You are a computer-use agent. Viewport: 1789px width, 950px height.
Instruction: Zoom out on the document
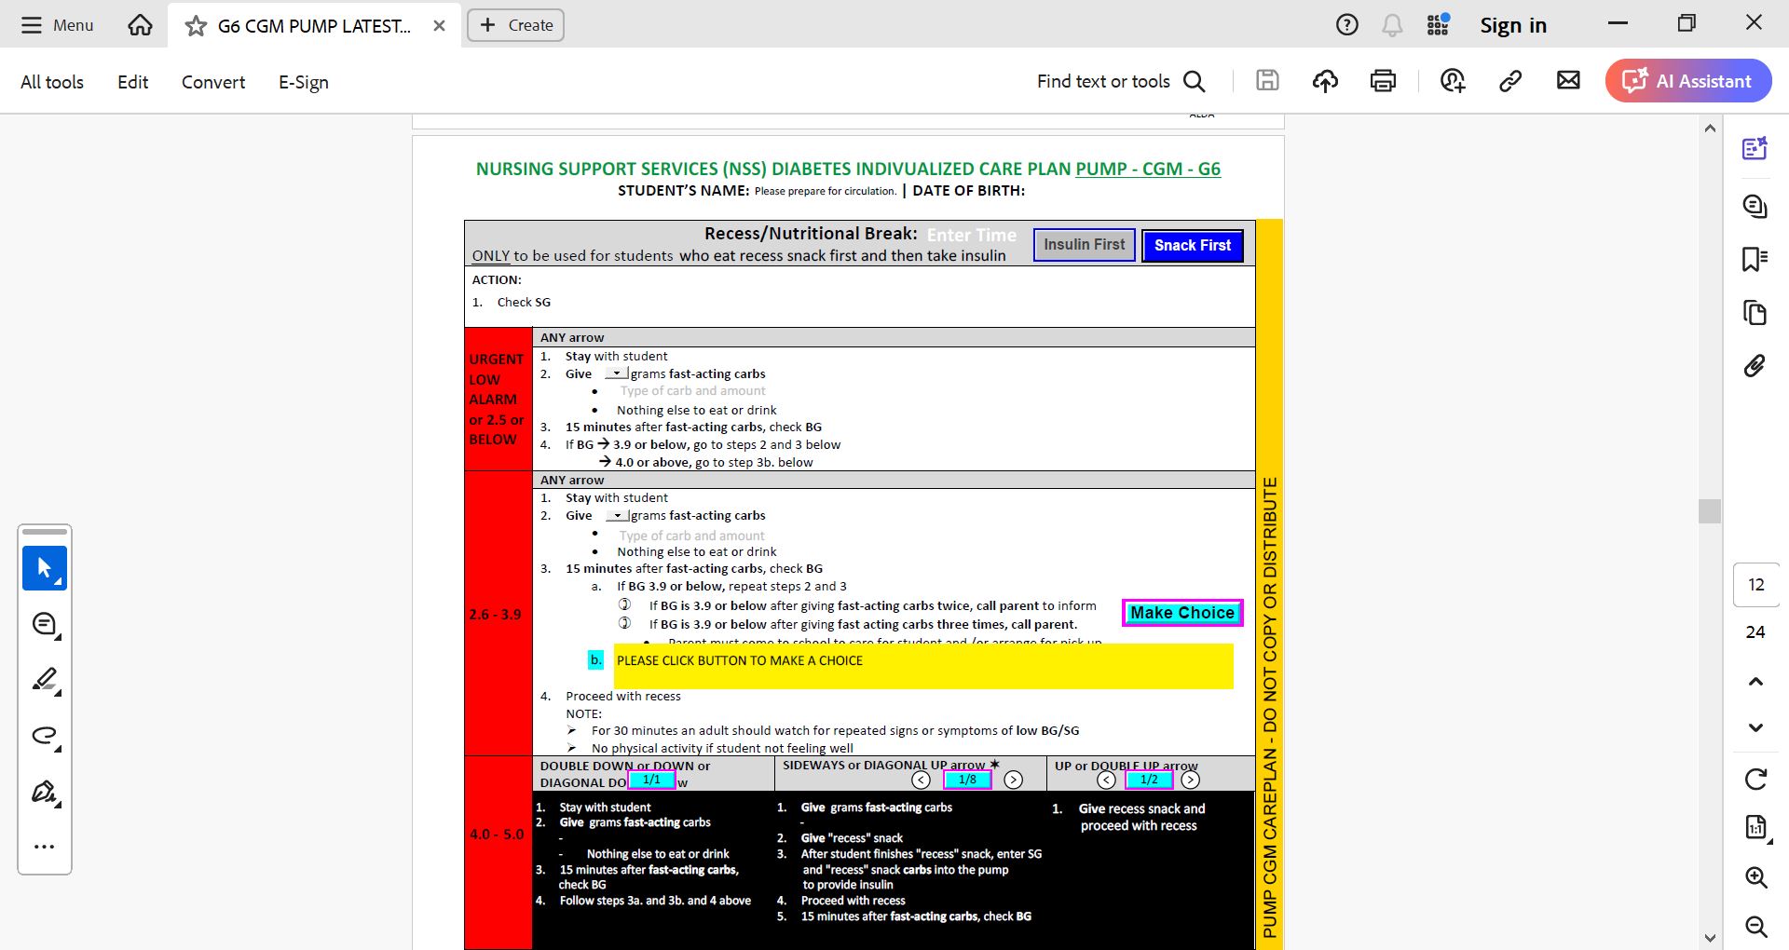(1755, 927)
